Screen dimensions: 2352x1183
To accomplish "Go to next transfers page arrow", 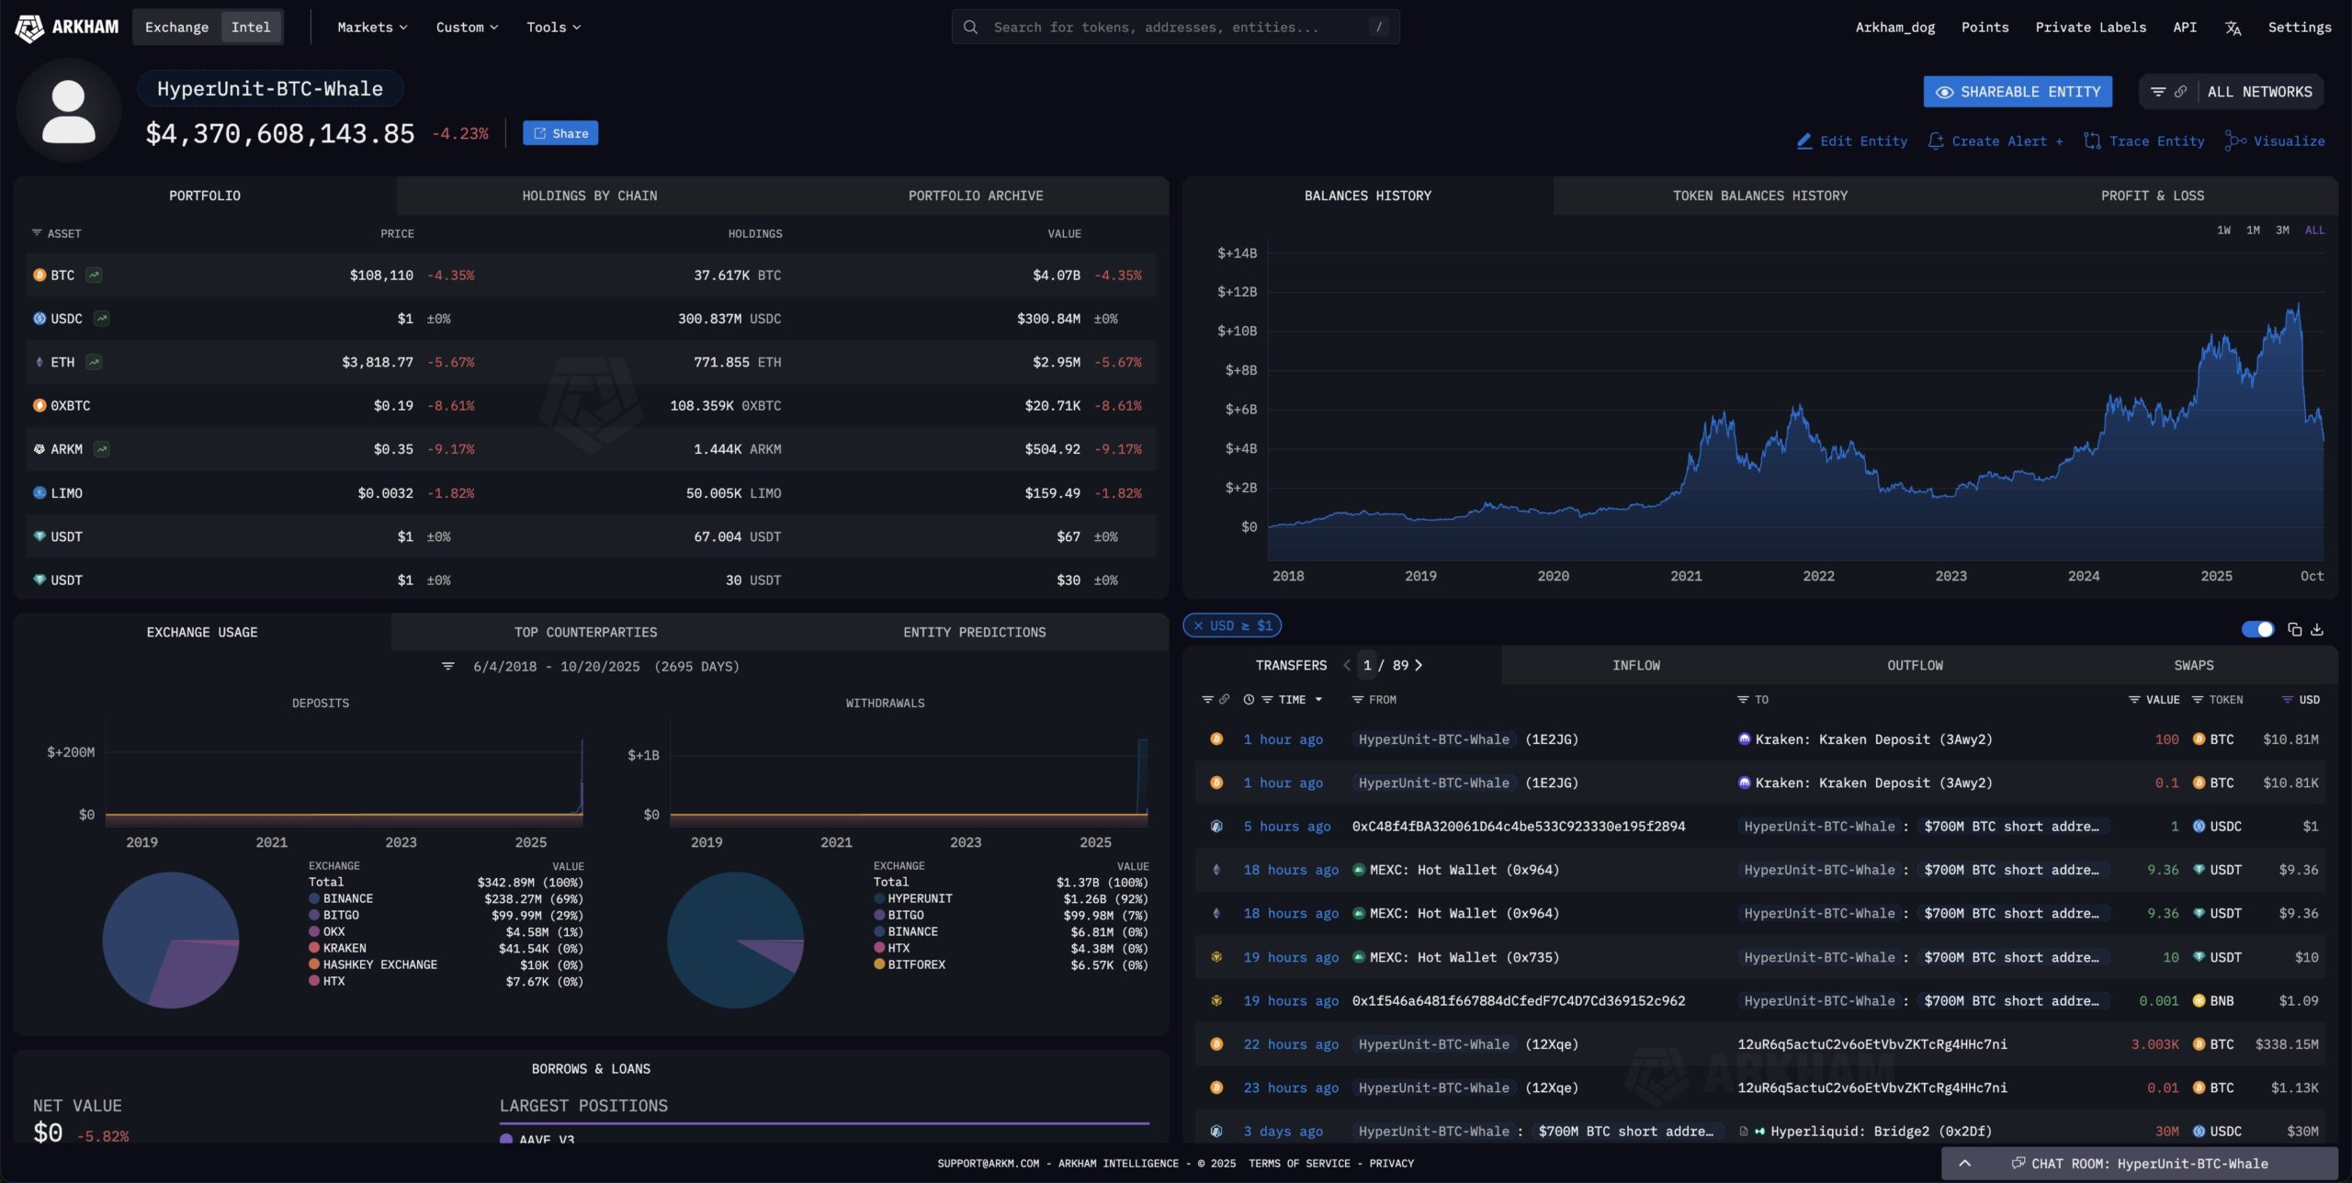I will [x=1419, y=665].
